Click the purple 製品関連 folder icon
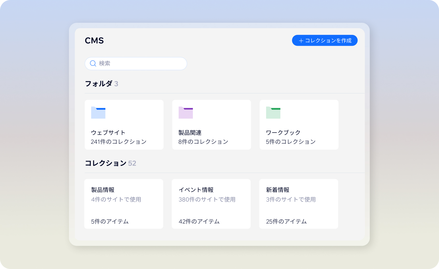439x269 pixels. (186, 113)
